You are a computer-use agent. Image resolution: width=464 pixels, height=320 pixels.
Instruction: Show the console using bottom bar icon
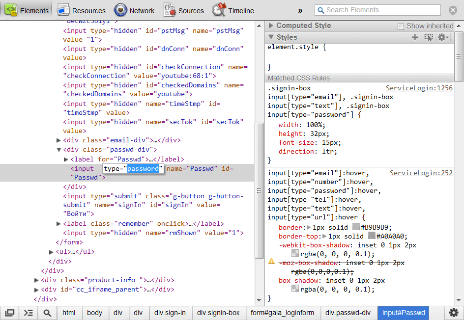29,313
